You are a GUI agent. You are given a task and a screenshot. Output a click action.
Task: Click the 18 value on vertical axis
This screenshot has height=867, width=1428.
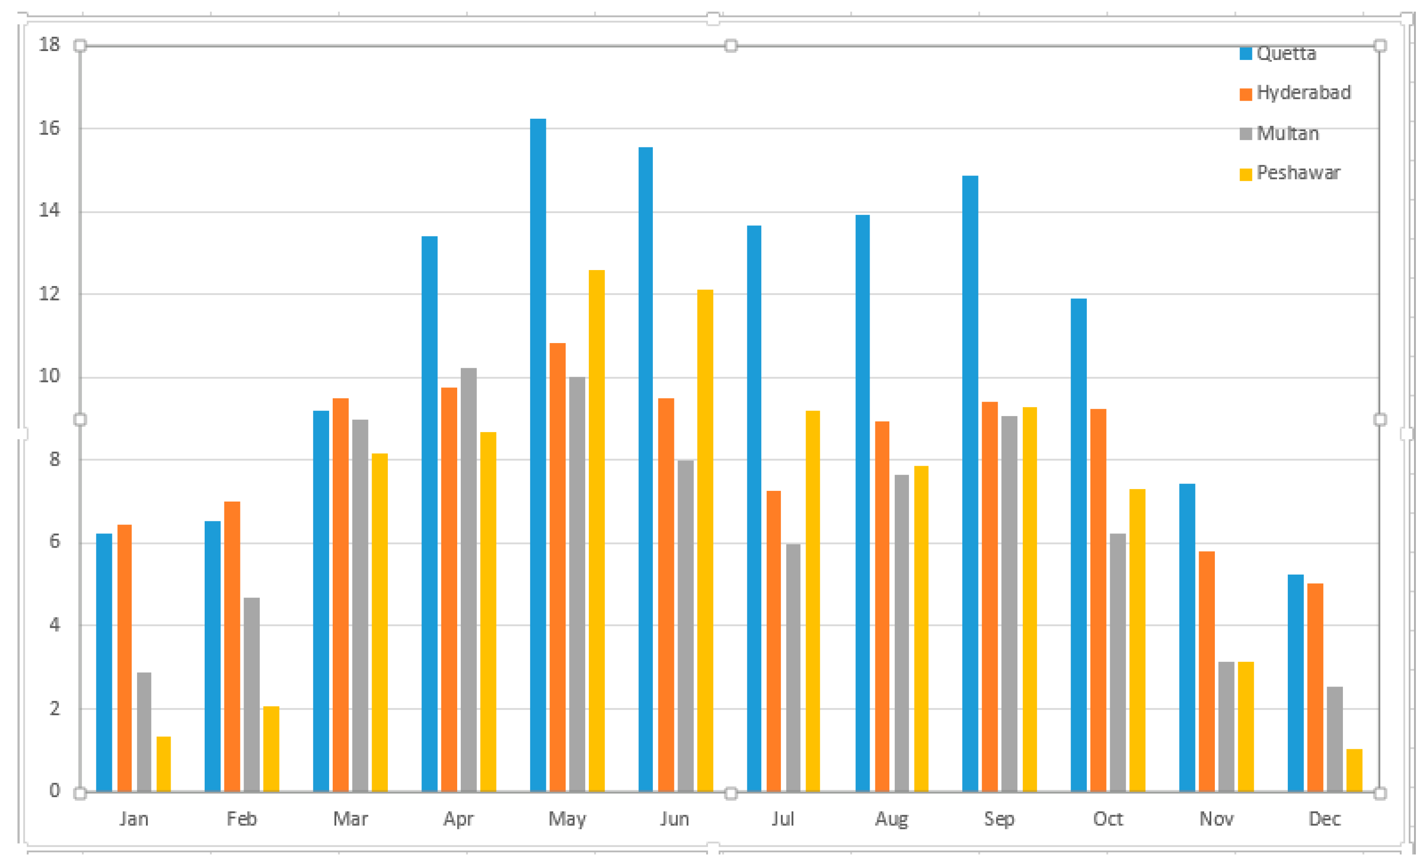(x=49, y=45)
